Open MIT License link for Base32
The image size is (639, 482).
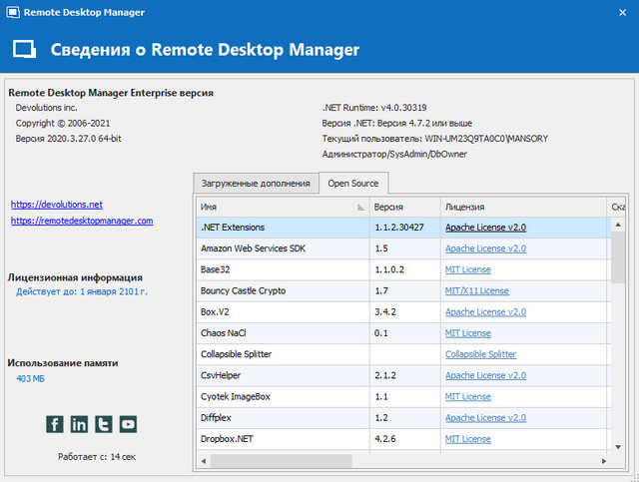[468, 269]
